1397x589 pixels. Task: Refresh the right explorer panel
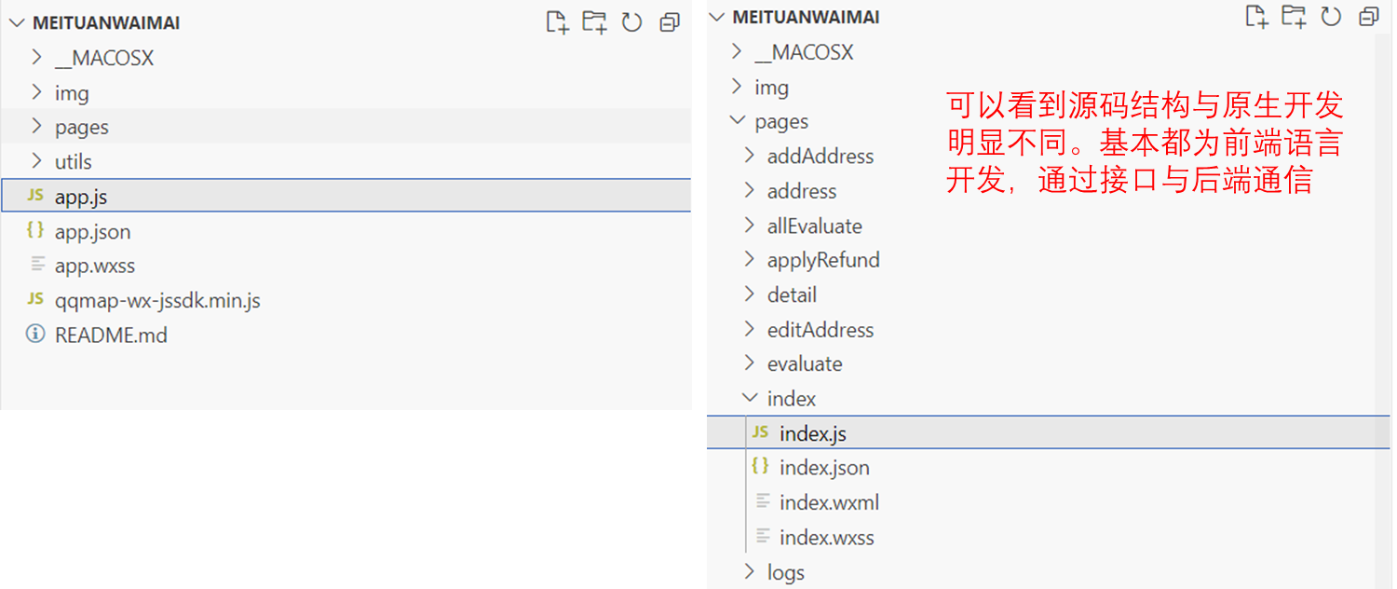pyautogui.click(x=1332, y=16)
